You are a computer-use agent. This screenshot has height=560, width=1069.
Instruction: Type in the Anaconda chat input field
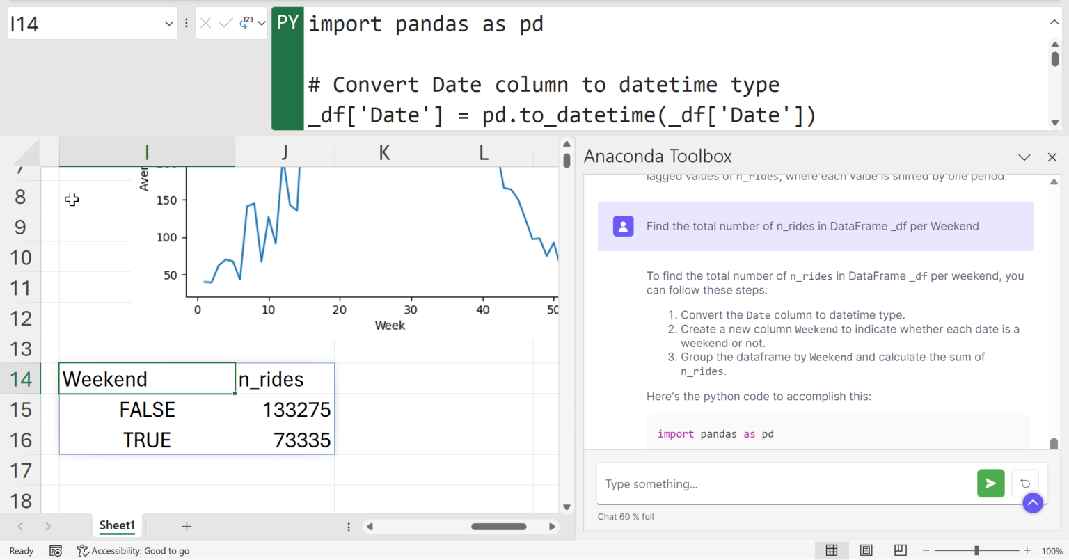766,483
